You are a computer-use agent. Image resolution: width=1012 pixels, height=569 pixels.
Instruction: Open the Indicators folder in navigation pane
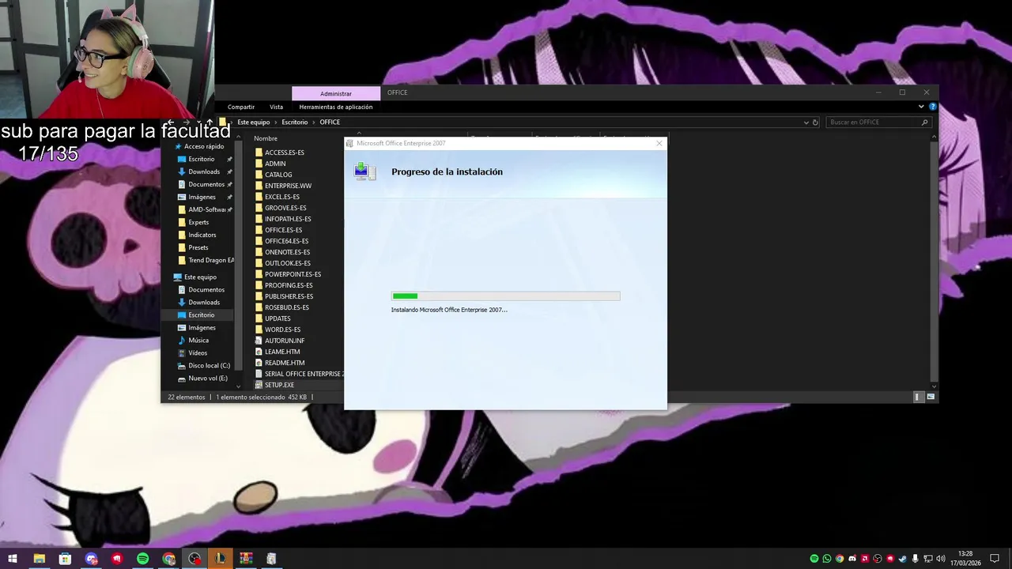[202, 235]
